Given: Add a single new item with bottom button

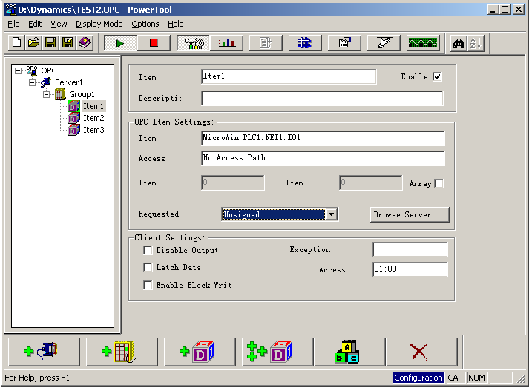Looking at the screenshot, I should (x=198, y=352).
